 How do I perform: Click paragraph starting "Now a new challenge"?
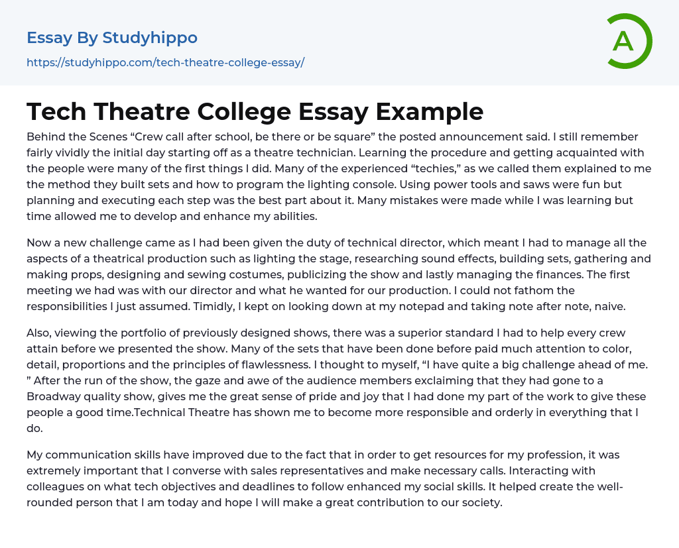coord(339,274)
